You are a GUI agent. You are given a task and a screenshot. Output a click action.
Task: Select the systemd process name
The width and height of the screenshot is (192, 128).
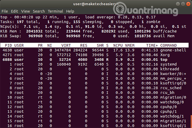pyautogui.click(x=168, y=64)
